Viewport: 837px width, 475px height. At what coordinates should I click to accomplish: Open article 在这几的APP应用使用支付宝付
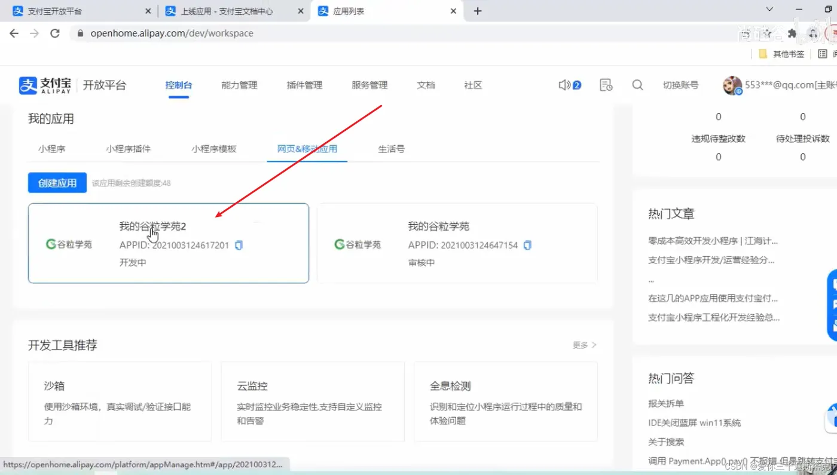(713, 299)
